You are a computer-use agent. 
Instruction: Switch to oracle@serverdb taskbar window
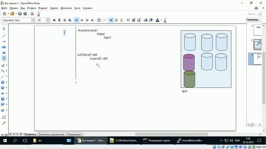tap(190, 141)
